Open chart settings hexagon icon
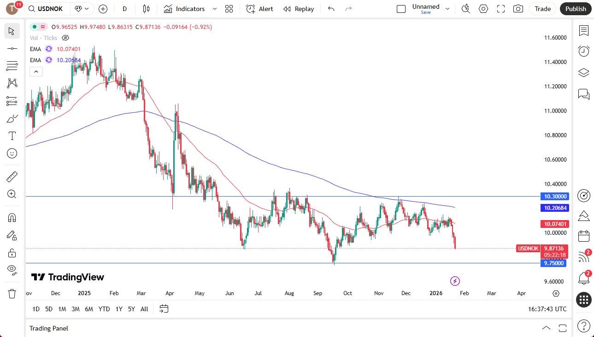 pyautogui.click(x=483, y=9)
